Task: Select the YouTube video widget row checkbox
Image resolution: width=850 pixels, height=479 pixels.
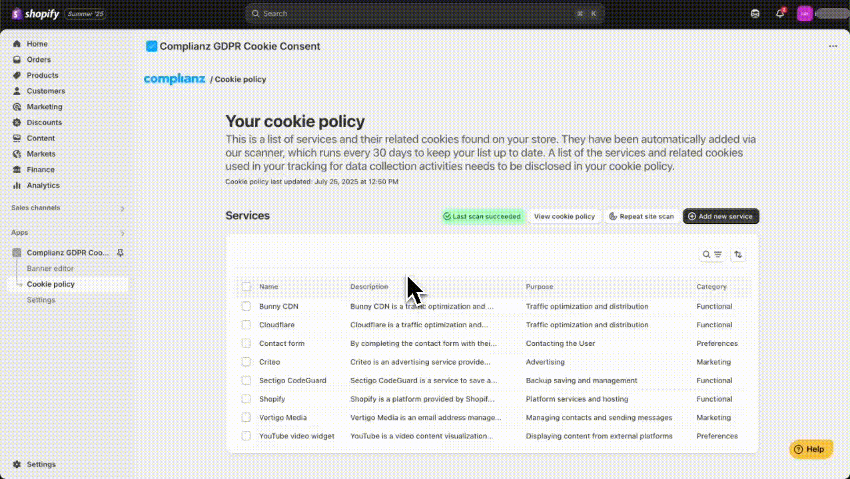Action: pyautogui.click(x=246, y=436)
